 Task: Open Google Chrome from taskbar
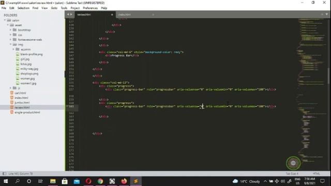click(100, 181)
